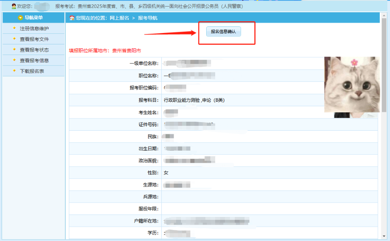Viewport: 390px width, 241px height.
Task: Click the 报考导航 breadcrumb text
Action: click(x=148, y=18)
